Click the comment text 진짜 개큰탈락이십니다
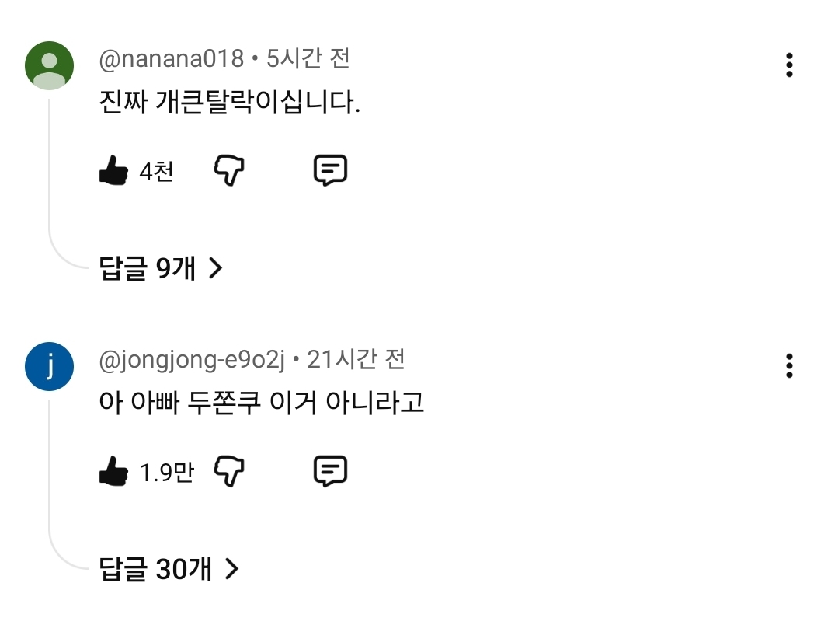Screen dimensions: 838x632 tap(230, 102)
